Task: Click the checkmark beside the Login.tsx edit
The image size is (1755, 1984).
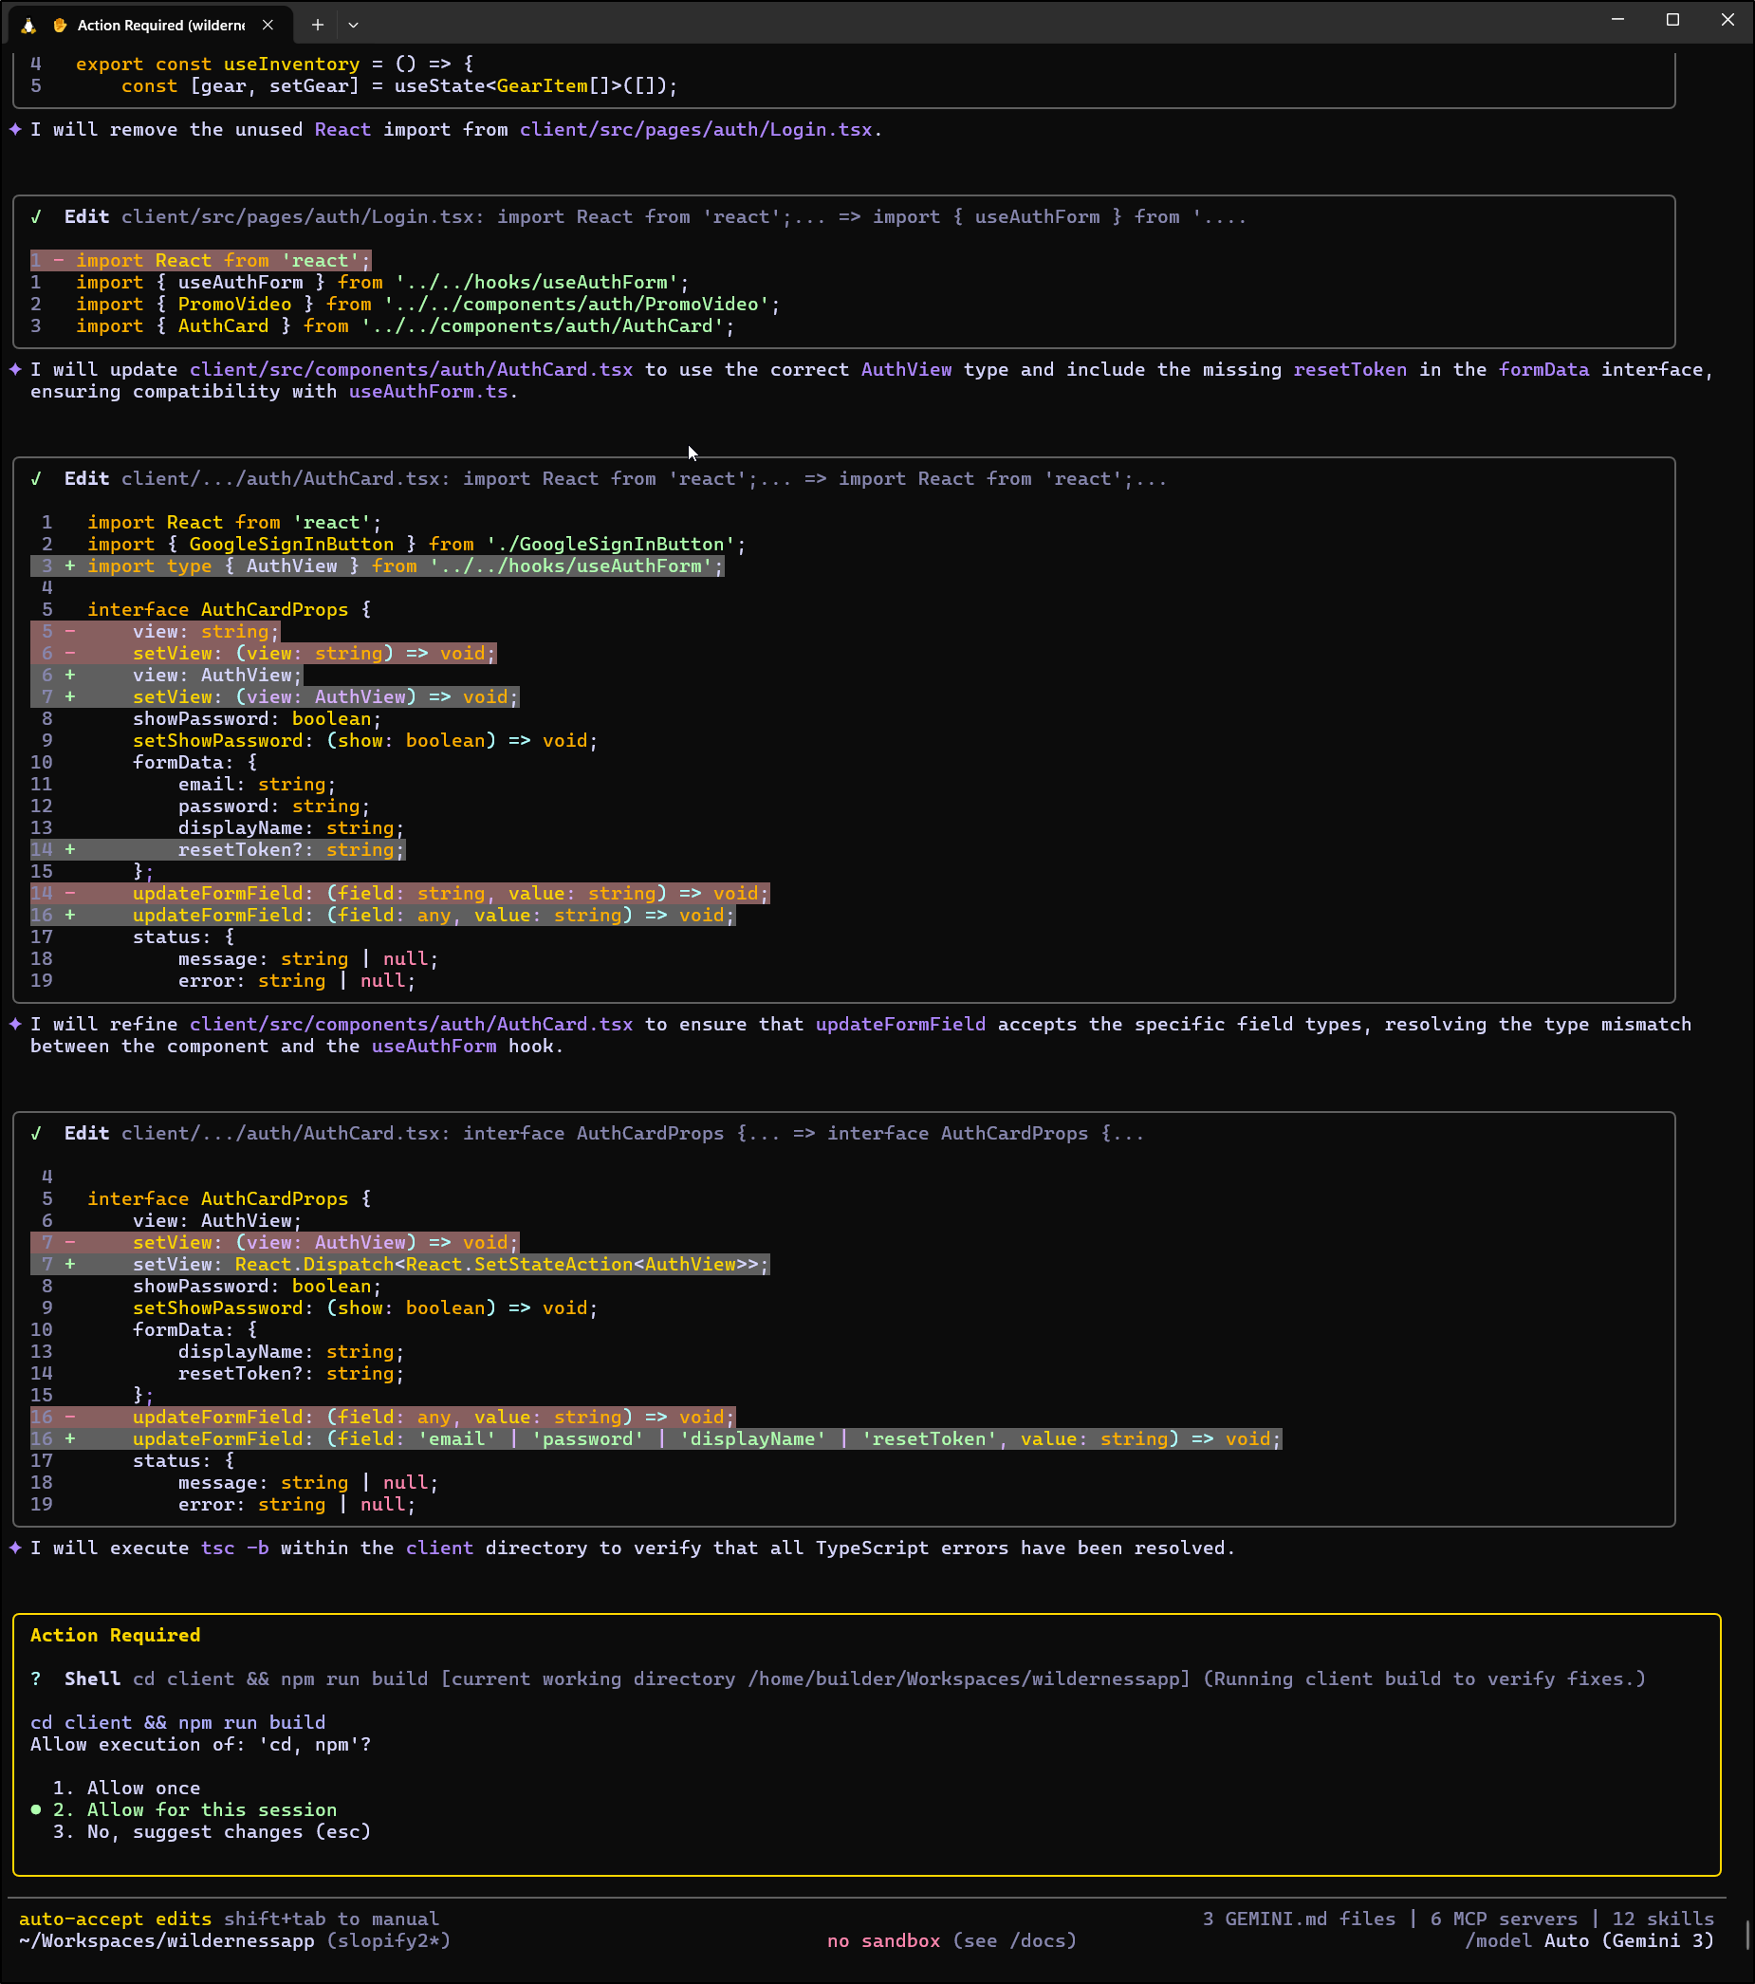Action: tap(36, 217)
